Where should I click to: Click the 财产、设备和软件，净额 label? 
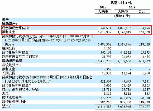point(20,89)
